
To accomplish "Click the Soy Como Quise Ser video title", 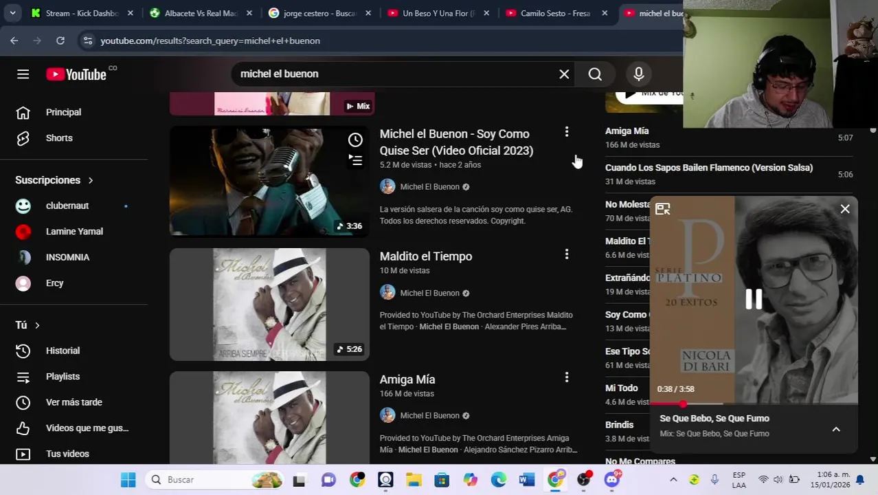I will [x=456, y=142].
